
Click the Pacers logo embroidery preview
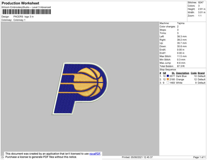coord(80,89)
